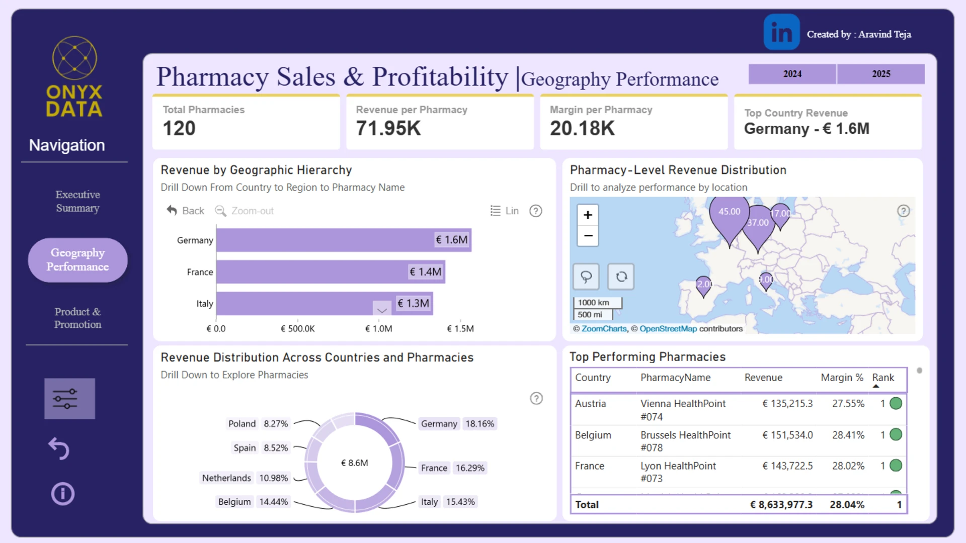This screenshot has height=543, width=966.
Task: Sort table by Rank column header
Action: click(x=883, y=378)
